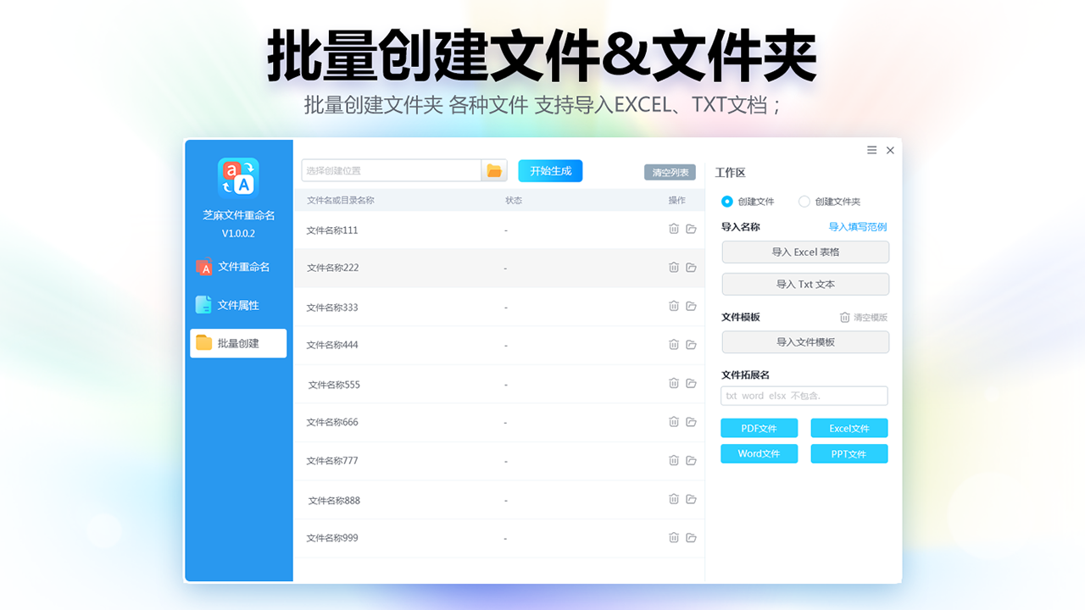Image resolution: width=1085 pixels, height=610 pixels.
Task: Choose the PPT文件 extension button
Action: pyautogui.click(x=849, y=453)
